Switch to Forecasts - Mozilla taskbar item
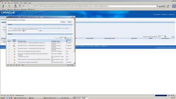Image resolution: width=176 pixels, height=99 pixels. point(80,98)
